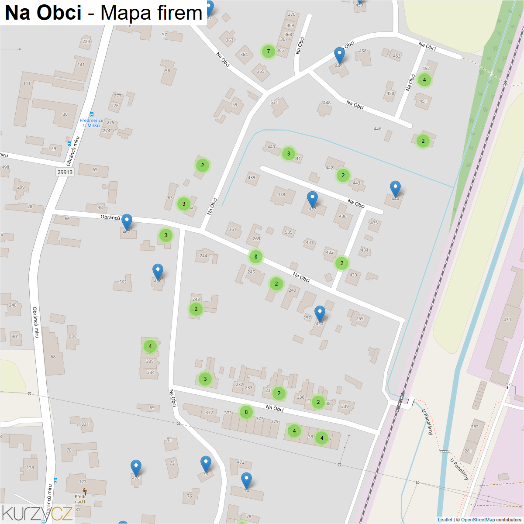
Task: Select the blue marker at building 444
Action: pos(395,190)
